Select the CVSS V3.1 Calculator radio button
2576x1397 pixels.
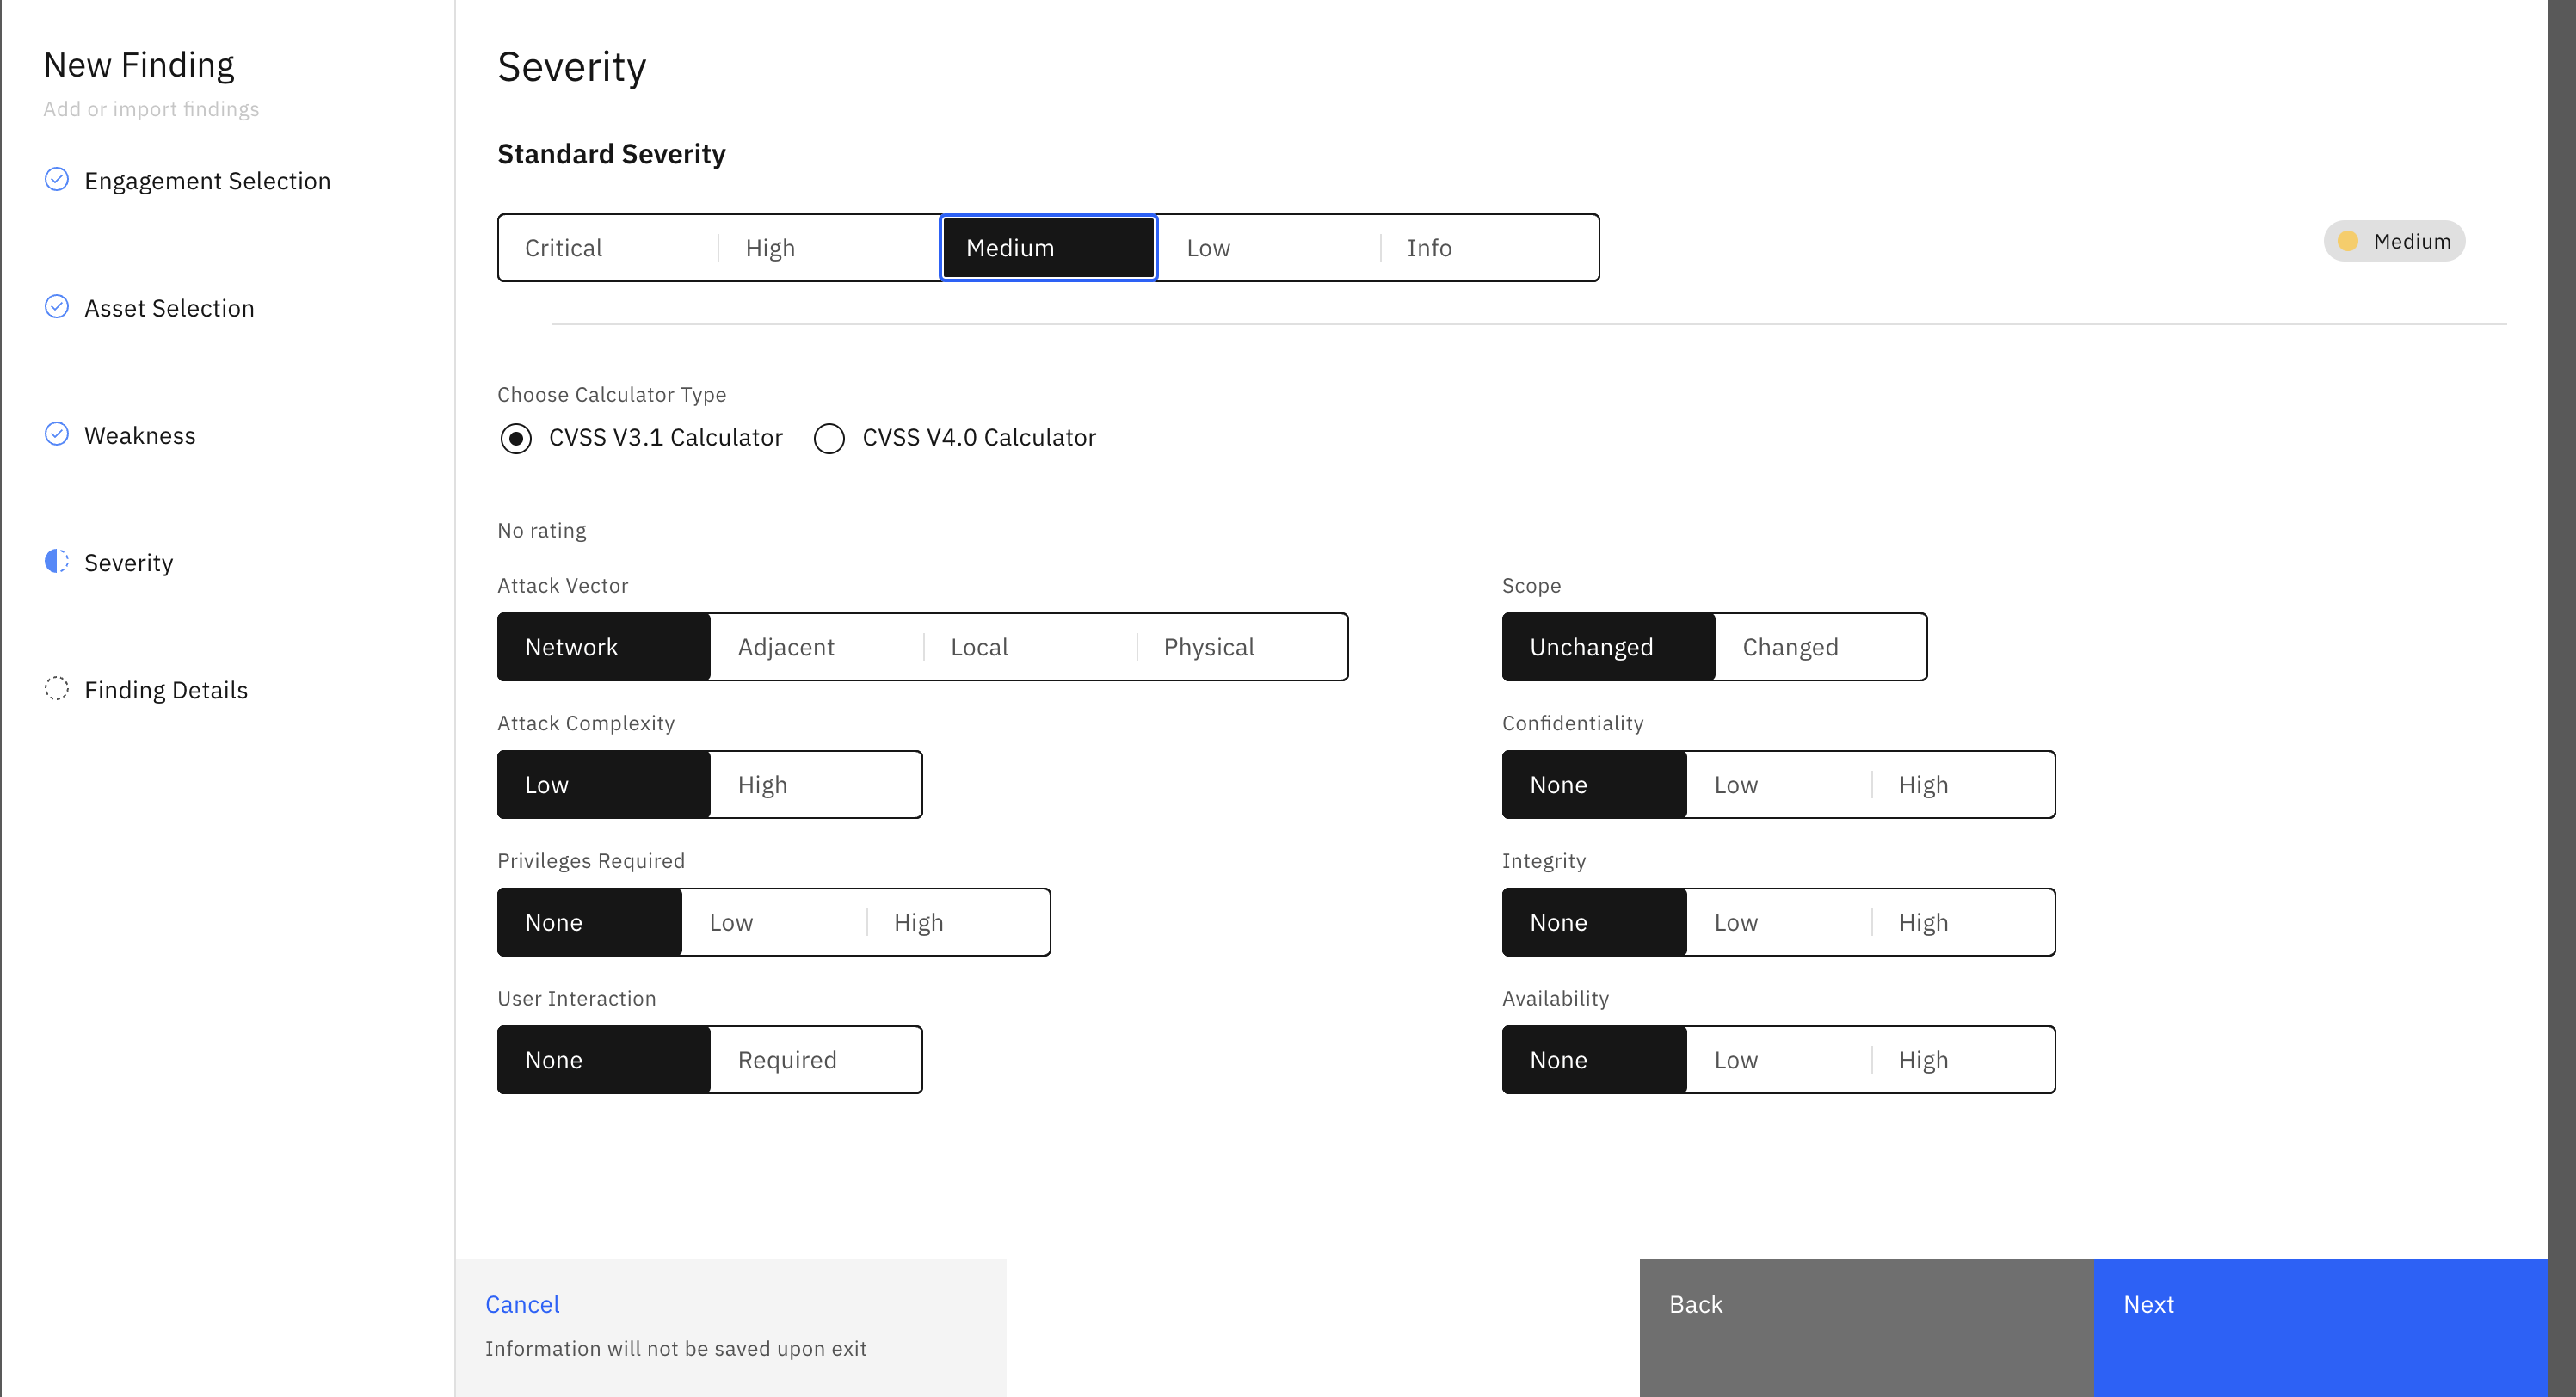point(516,439)
